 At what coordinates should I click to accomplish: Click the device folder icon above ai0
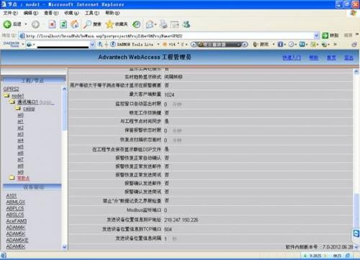point(18,108)
